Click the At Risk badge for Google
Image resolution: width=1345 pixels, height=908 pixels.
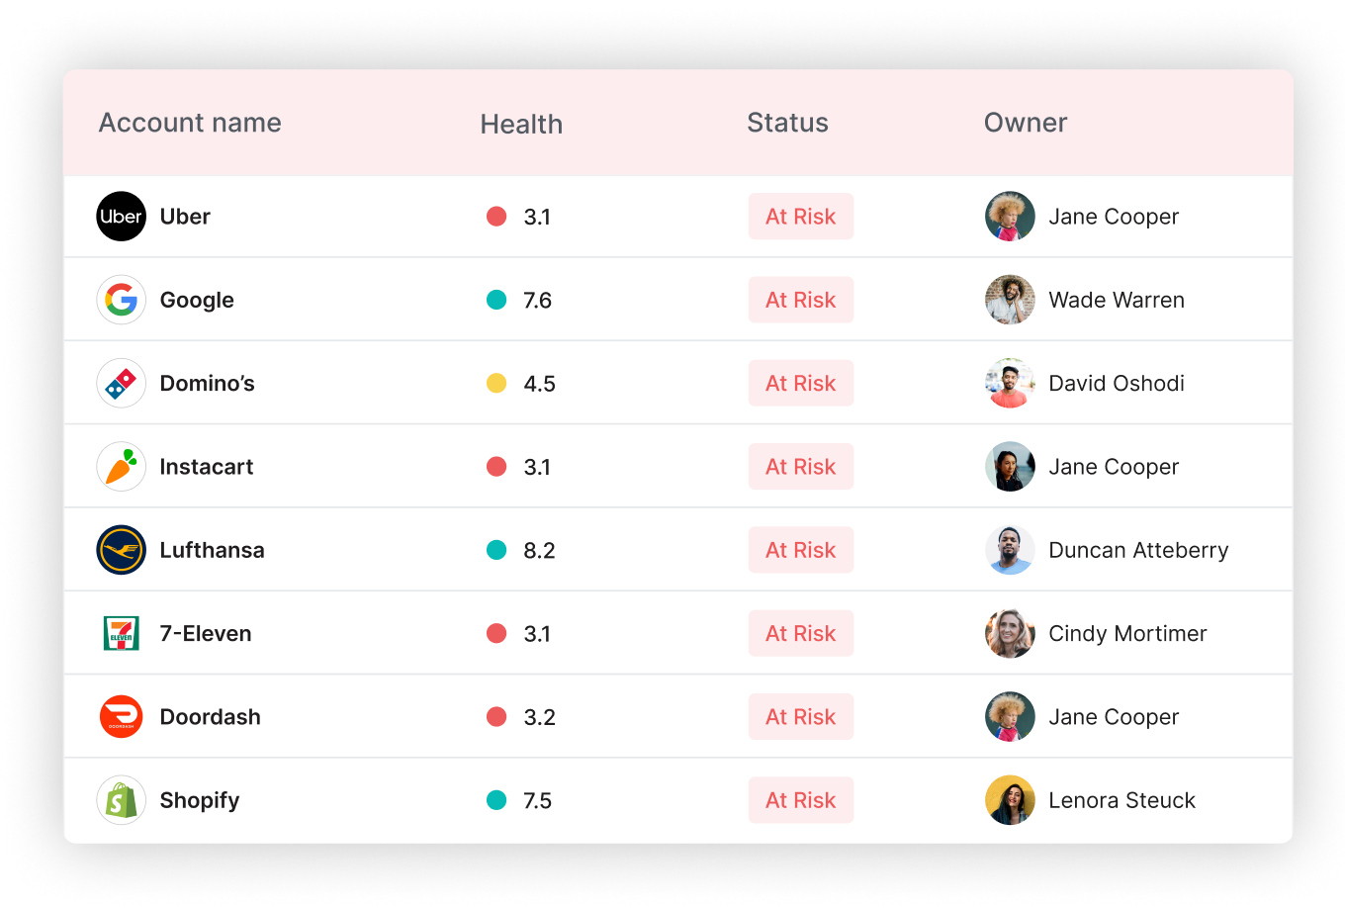pyautogui.click(x=801, y=300)
